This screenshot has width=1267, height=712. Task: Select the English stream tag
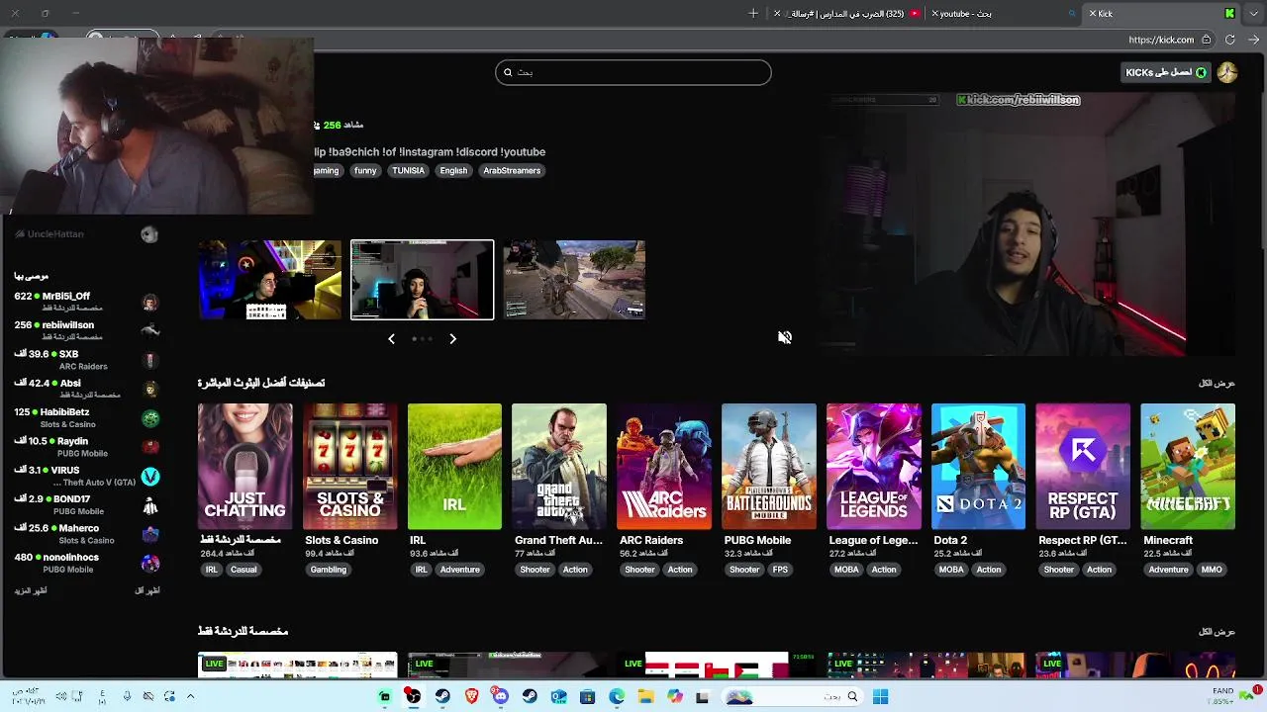[453, 171]
